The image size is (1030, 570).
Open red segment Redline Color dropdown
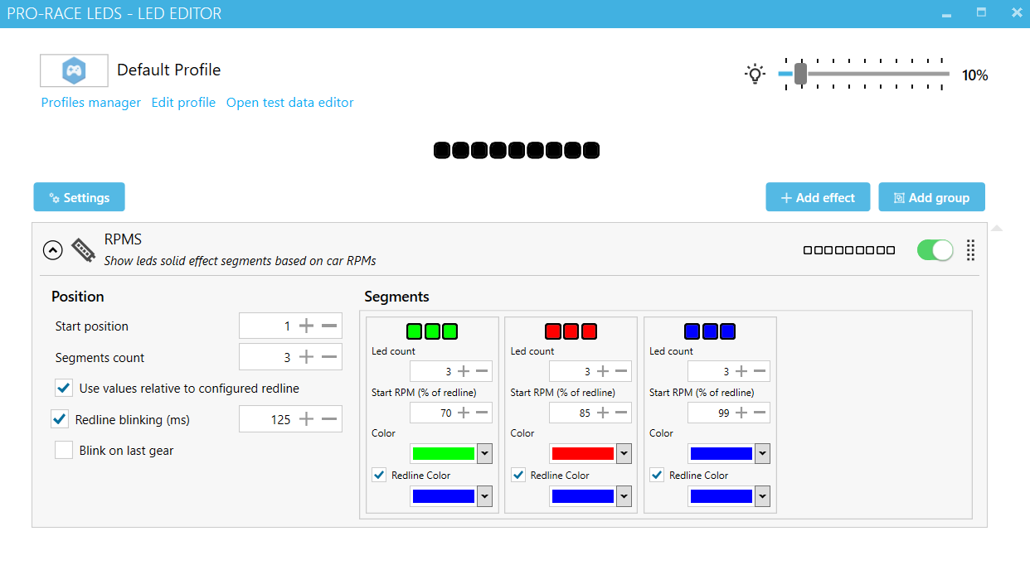pos(624,496)
